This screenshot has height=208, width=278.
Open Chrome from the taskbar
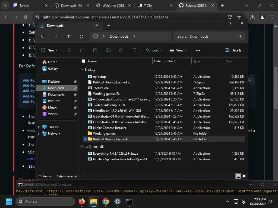[x=106, y=201]
